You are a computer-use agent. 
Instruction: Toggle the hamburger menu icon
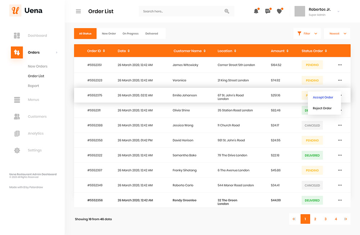[x=78, y=11]
